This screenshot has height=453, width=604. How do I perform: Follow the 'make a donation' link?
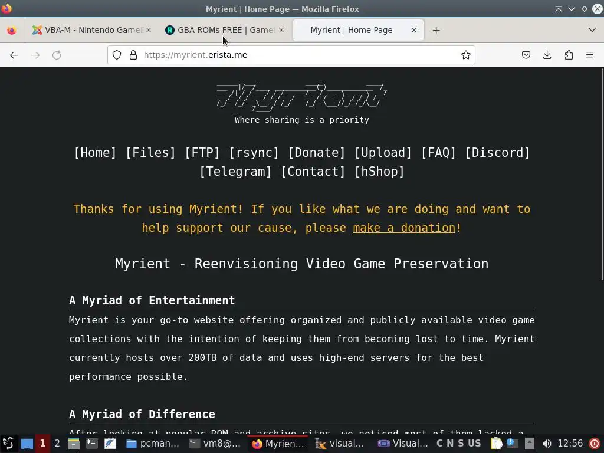coord(404,228)
